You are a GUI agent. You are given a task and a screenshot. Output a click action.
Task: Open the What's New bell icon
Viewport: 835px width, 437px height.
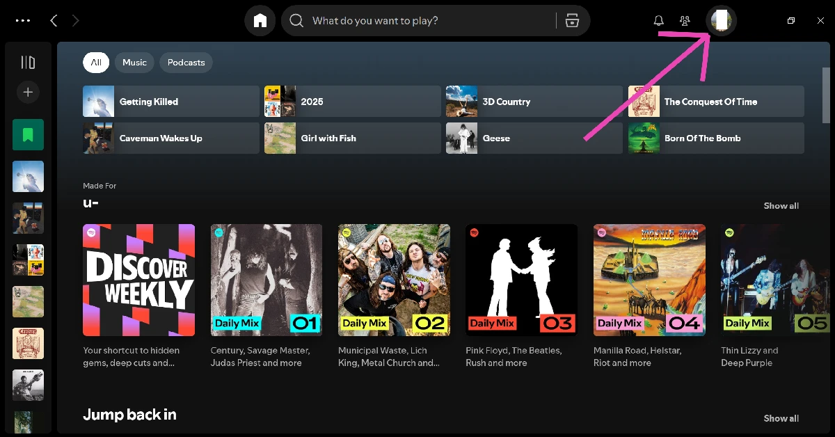pyautogui.click(x=658, y=21)
